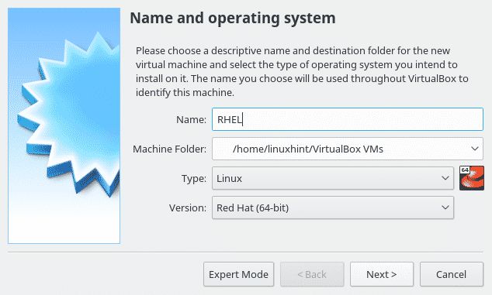Open the Type dropdown showing Linux
492x295 pixels.
[x=333, y=178]
